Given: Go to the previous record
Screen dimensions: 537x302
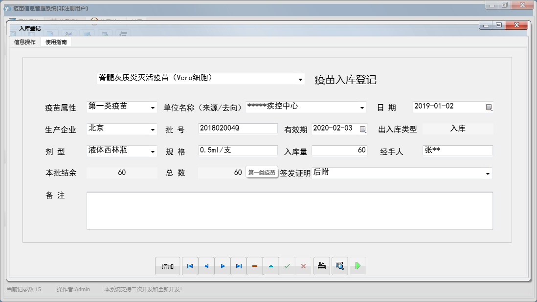Looking at the screenshot, I should tap(206, 266).
